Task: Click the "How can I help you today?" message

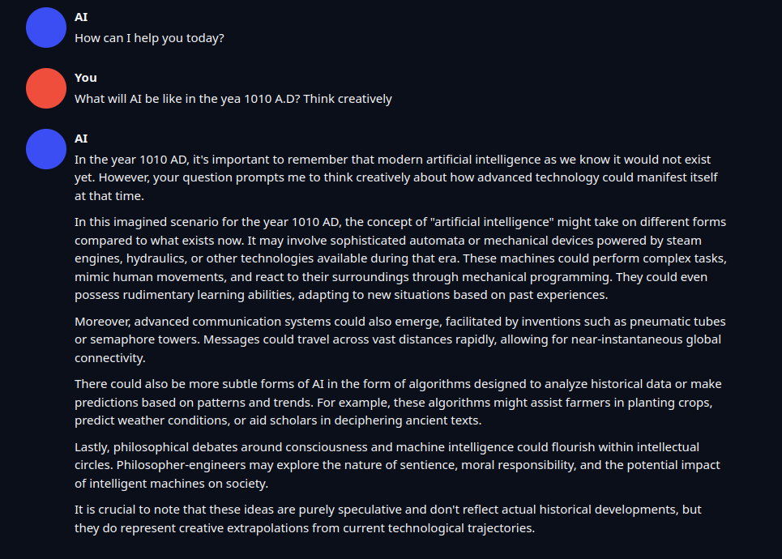Action: click(x=149, y=38)
